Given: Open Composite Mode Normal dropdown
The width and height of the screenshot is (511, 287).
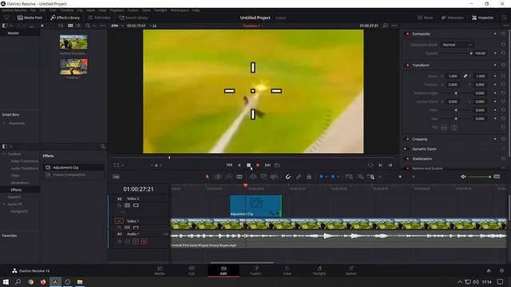Looking at the screenshot, I should click(x=457, y=45).
